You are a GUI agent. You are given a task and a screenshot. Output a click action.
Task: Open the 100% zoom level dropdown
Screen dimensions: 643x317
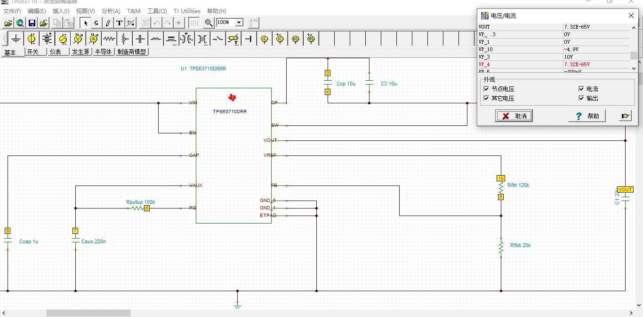click(239, 23)
